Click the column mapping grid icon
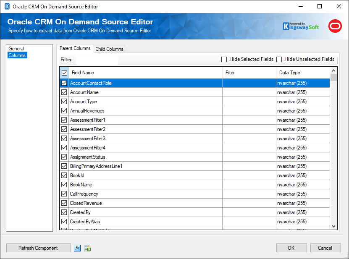The image size is (349, 259). click(87, 248)
